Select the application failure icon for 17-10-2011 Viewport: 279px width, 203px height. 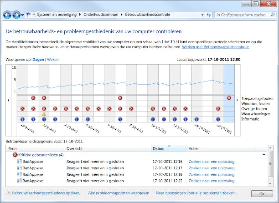point(229,98)
